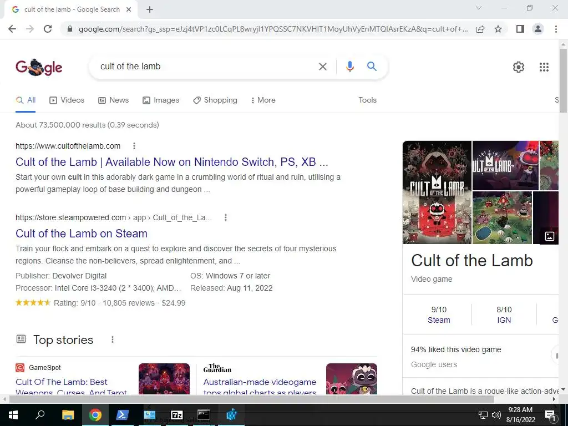Screen dimensions: 568x426
Task: Bookmark this page with the star icon
Action: (498, 29)
